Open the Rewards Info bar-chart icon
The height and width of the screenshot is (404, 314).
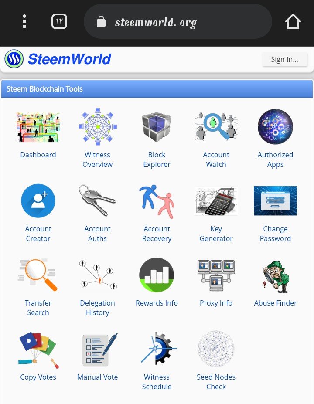click(157, 275)
